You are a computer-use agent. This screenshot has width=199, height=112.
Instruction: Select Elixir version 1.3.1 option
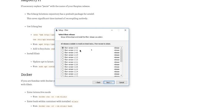pyautogui.click(x=63, y=62)
